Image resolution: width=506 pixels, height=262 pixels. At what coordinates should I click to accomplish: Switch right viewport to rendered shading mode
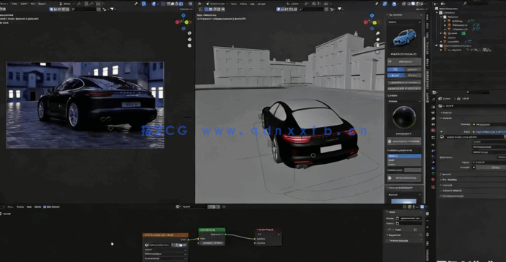[422, 4]
